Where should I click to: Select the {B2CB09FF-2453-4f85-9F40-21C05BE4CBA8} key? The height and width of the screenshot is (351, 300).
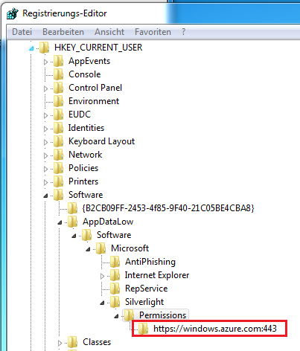tap(168, 208)
